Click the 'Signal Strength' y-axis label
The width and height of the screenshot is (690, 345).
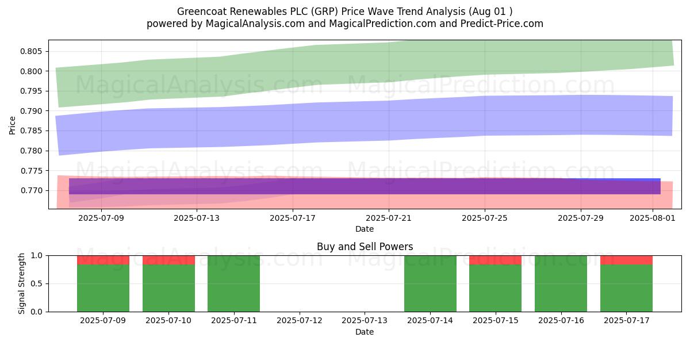tap(22, 283)
